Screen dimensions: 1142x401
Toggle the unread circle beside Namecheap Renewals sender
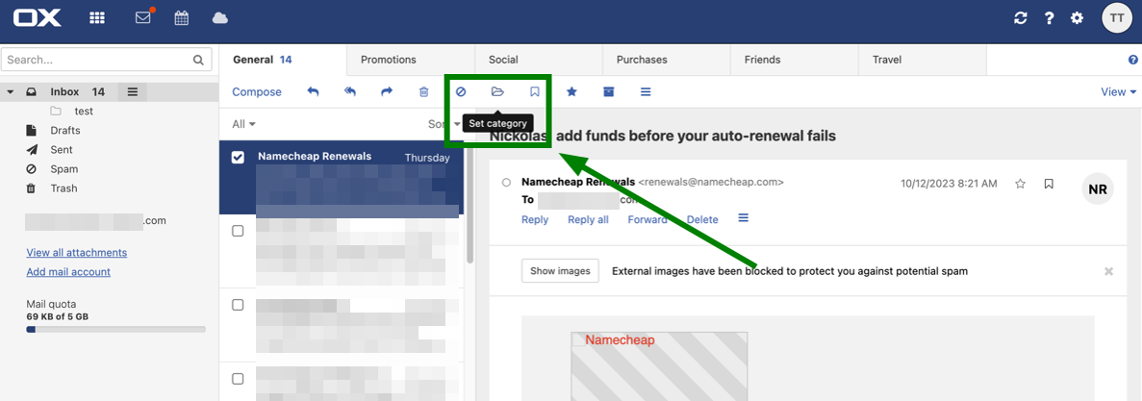pos(506,182)
